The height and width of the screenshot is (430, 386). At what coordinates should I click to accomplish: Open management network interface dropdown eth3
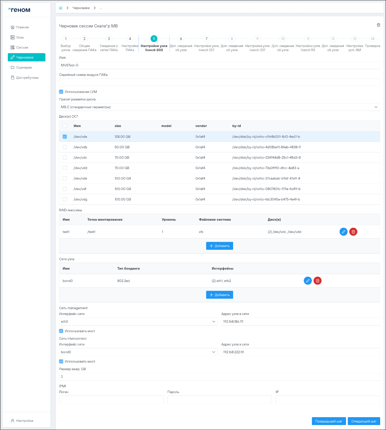138,322
